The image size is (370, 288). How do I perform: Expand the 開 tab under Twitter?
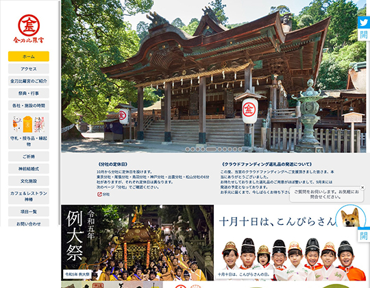(364, 35)
